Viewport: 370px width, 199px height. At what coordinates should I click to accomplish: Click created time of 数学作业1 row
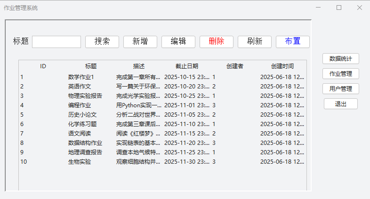282,77
